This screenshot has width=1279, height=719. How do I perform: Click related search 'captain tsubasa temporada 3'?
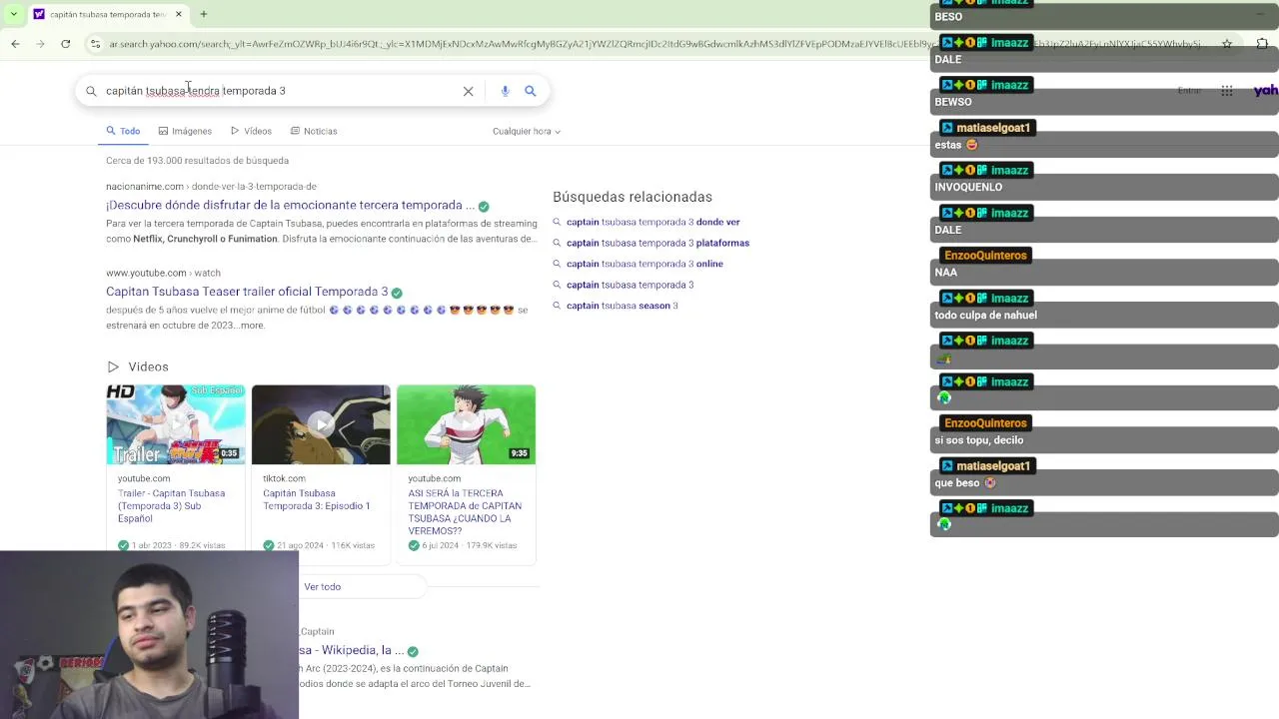pyautogui.click(x=630, y=285)
